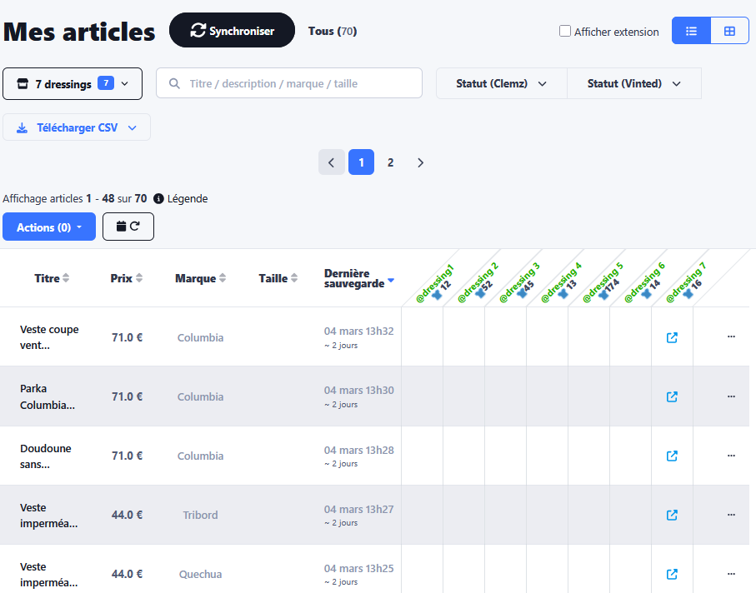Open the Actions (0) menu

pos(49,227)
